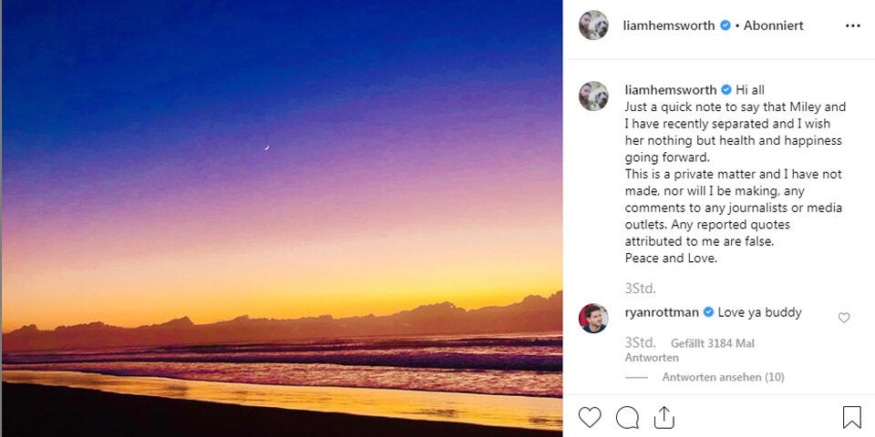This screenshot has height=437, width=875.
Task: Click liamhemsworth username in the caption
Action: (671, 89)
